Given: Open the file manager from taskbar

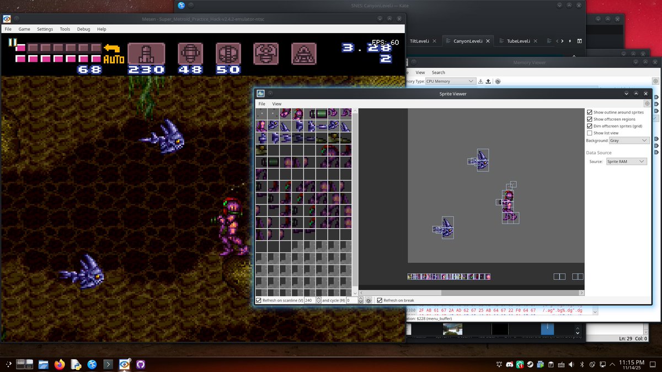Looking at the screenshot, I should 43,364.
